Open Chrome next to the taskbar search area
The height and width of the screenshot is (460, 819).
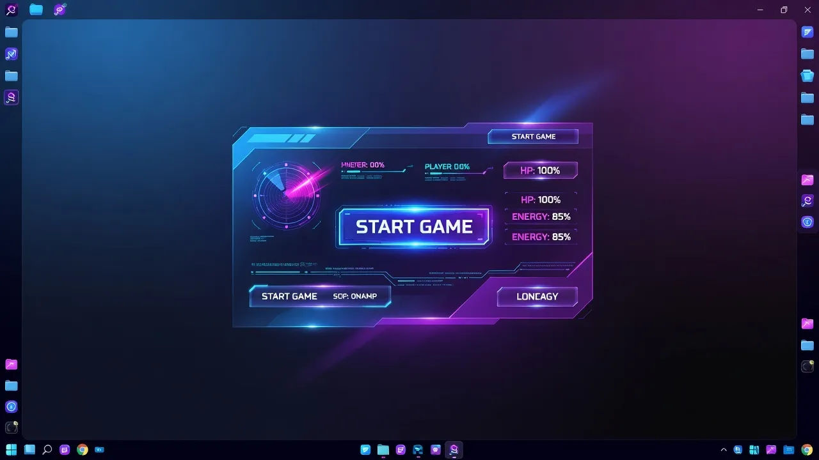[82, 450]
